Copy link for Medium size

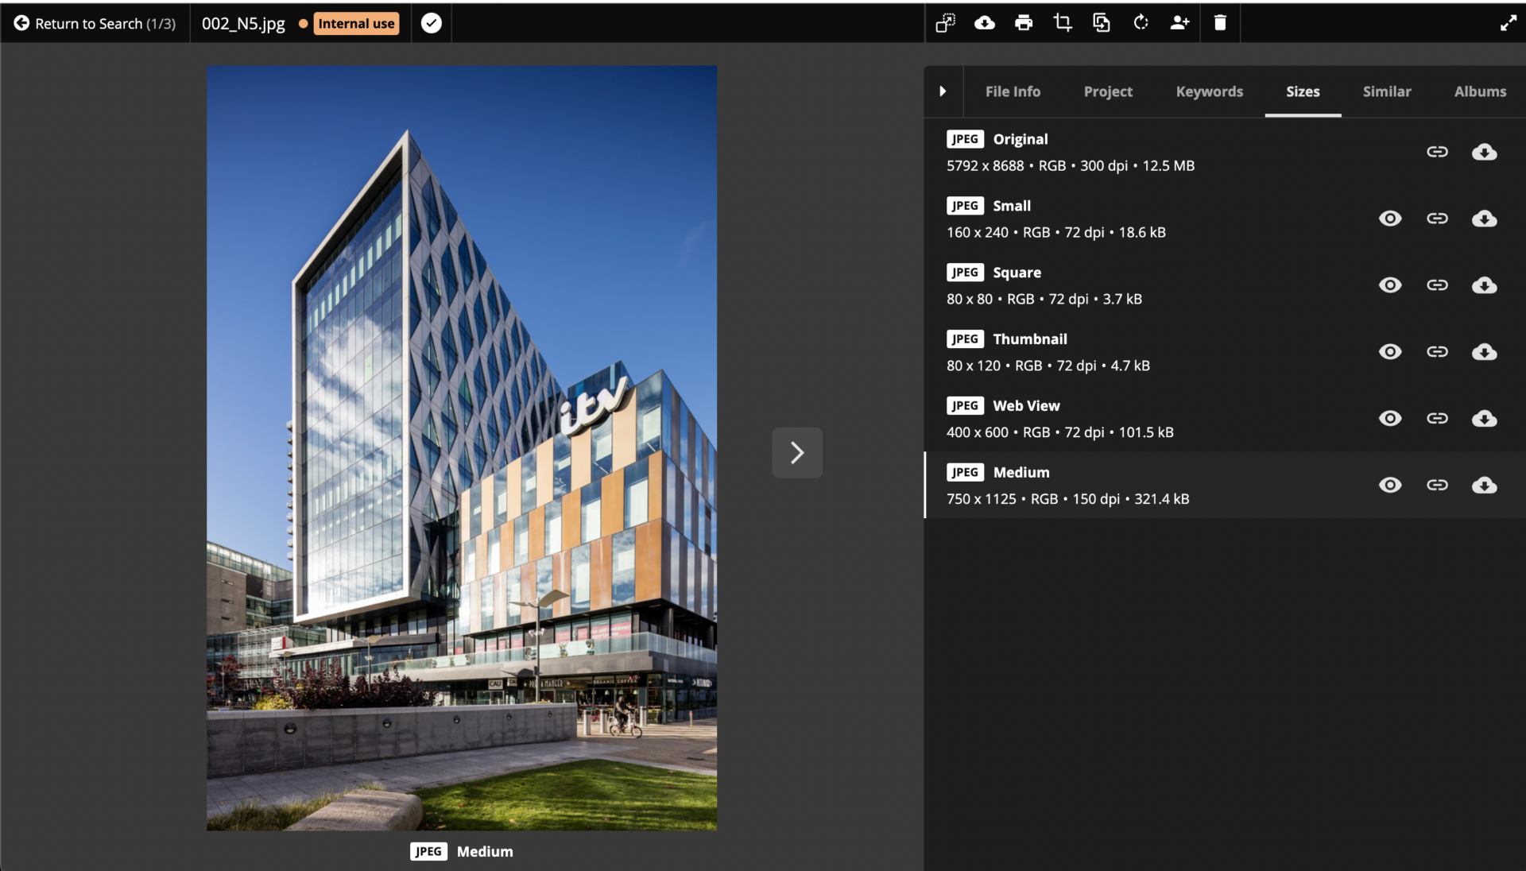pyautogui.click(x=1437, y=486)
